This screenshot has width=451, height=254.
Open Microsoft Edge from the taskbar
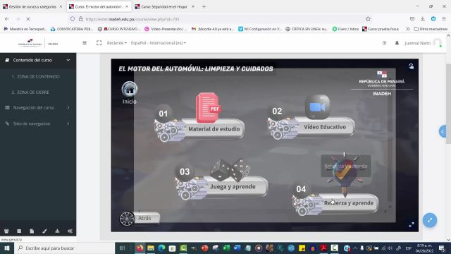[x=161, y=248]
